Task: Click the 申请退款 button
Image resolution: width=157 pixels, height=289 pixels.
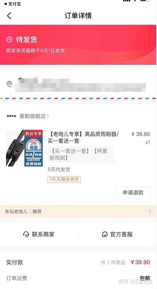Action: 133,192
